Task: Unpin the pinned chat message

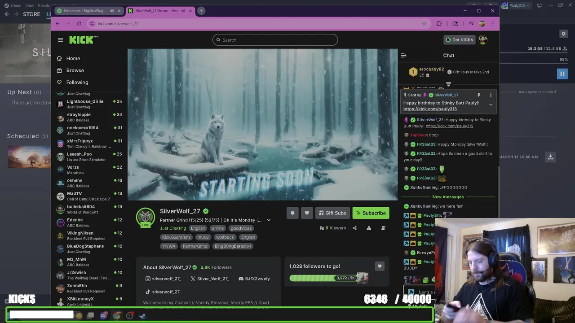Action: click(478, 95)
